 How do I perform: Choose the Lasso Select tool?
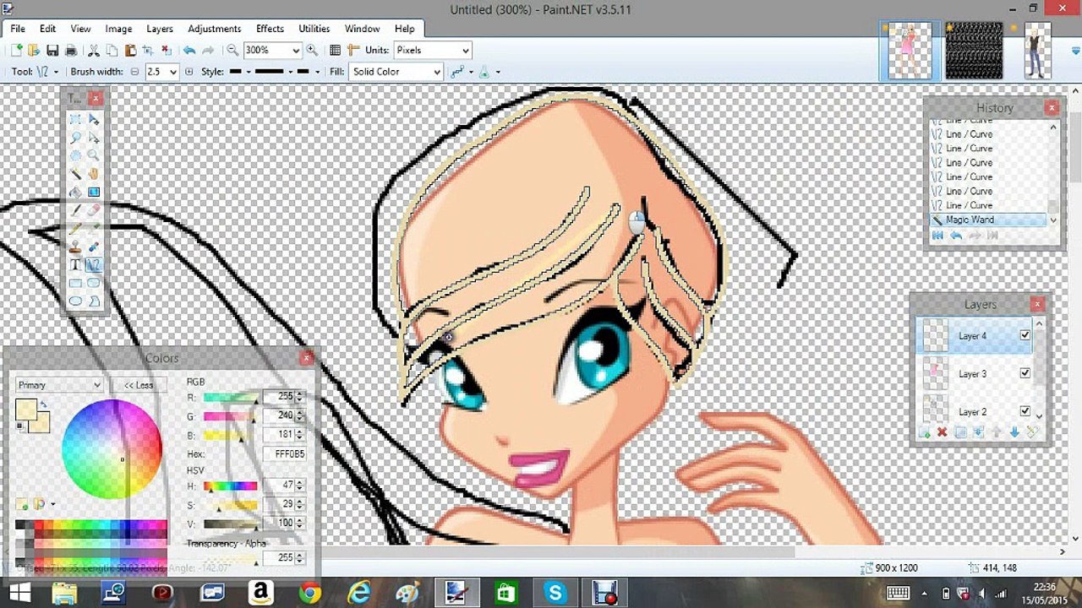tap(75, 137)
